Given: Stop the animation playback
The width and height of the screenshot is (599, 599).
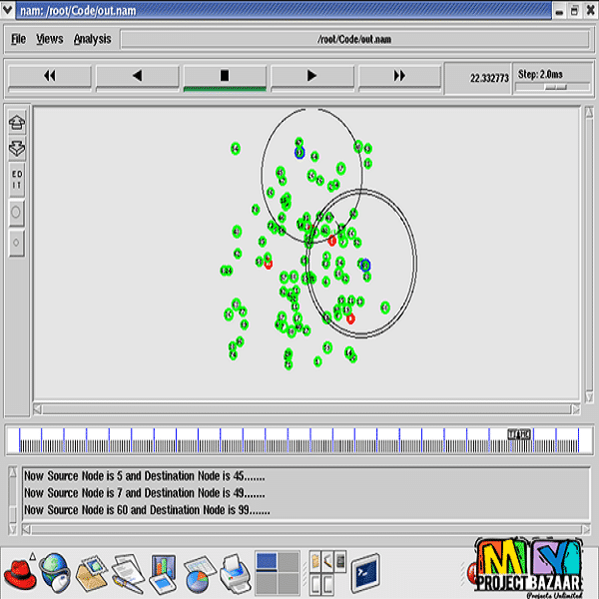Looking at the screenshot, I should (x=225, y=76).
